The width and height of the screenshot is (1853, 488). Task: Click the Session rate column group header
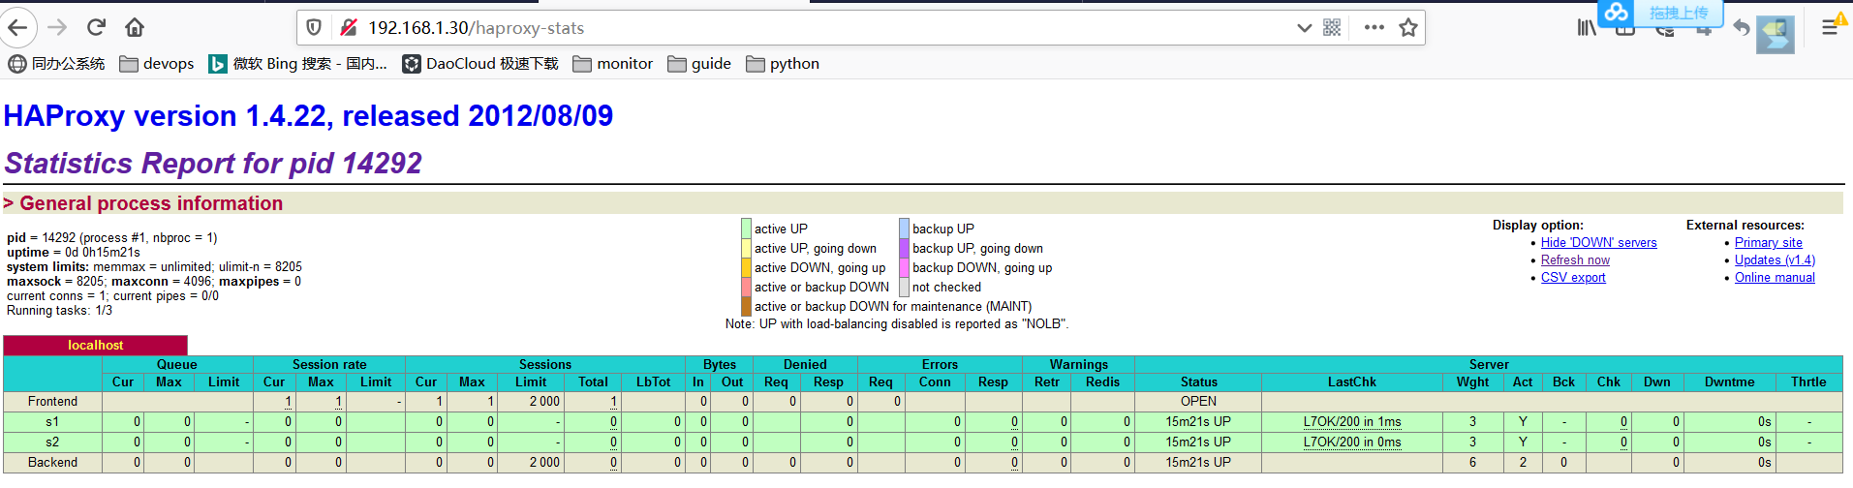(329, 365)
